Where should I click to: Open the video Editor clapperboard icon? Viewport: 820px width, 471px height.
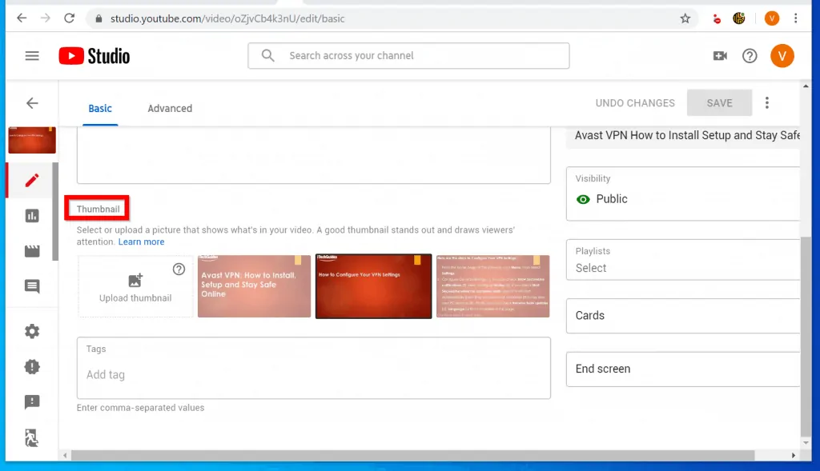click(31, 250)
